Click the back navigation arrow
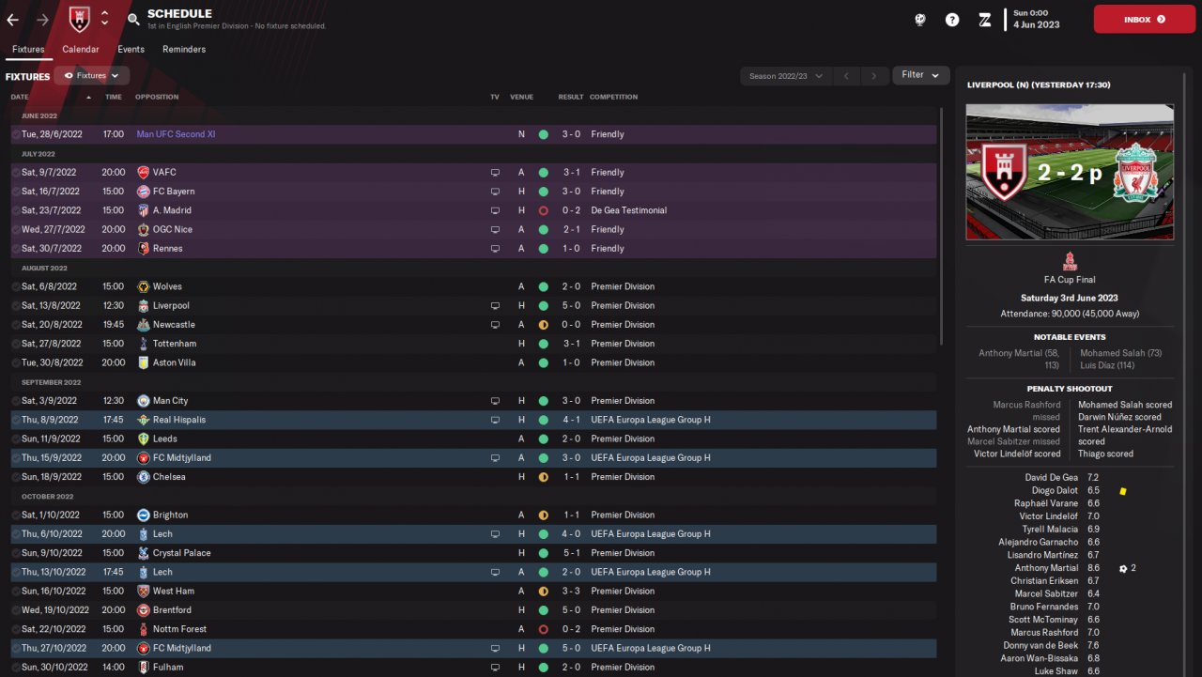The width and height of the screenshot is (1202, 677). pyautogui.click(x=12, y=19)
